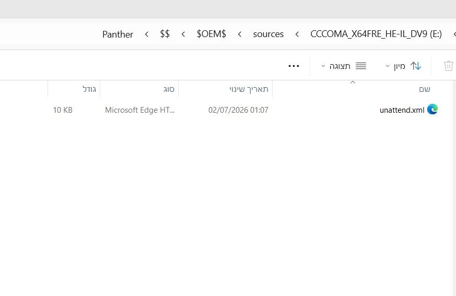
Task: Select the unattend.xml file name
Action: [x=402, y=110]
